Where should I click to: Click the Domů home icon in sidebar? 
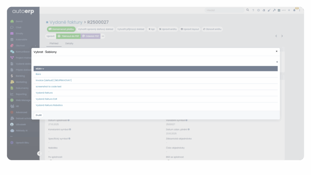point(12,22)
